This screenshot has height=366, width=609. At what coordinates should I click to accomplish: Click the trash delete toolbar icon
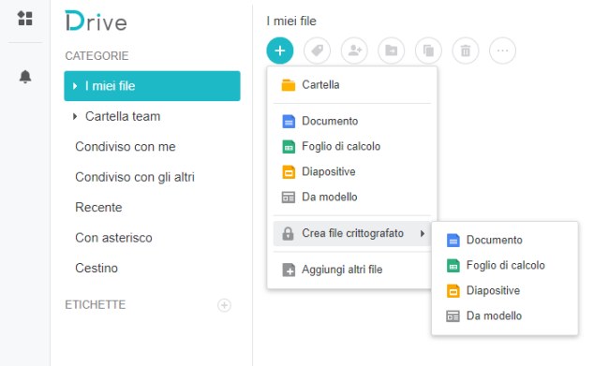coord(466,51)
